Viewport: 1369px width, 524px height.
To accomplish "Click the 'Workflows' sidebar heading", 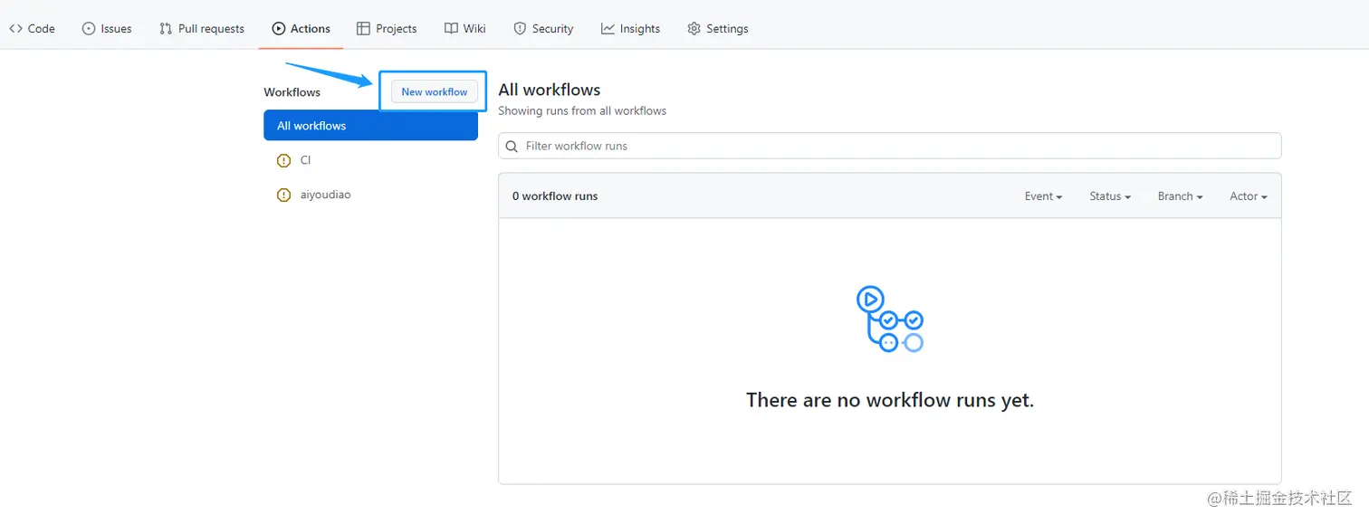I will [292, 92].
